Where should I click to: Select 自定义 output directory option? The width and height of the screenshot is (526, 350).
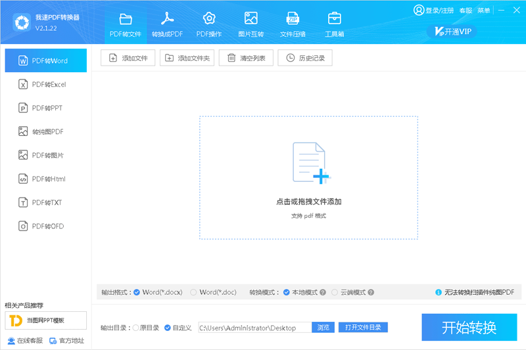point(168,328)
